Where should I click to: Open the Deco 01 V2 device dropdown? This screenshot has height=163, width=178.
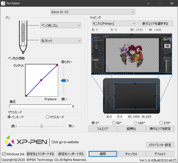93,12
